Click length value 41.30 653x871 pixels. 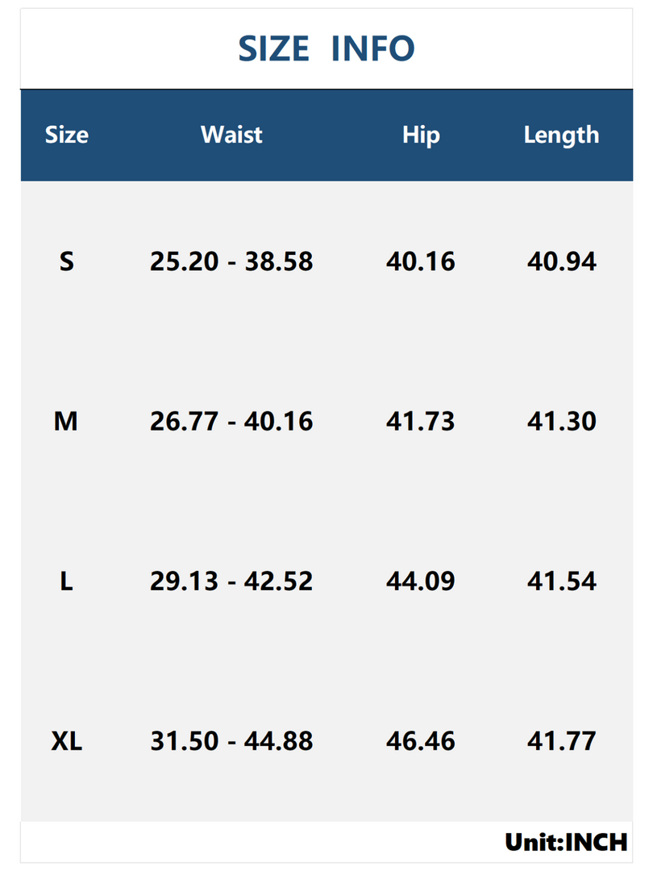pyautogui.click(x=562, y=421)
